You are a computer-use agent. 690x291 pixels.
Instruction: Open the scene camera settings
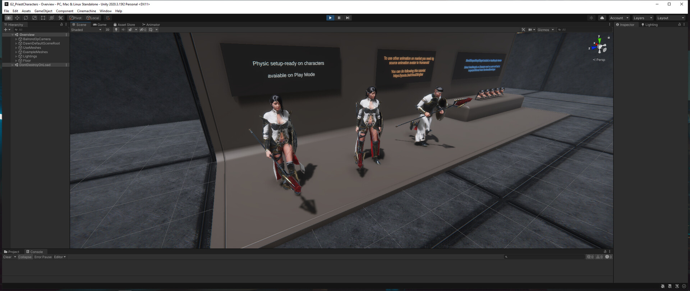(532, 29)
